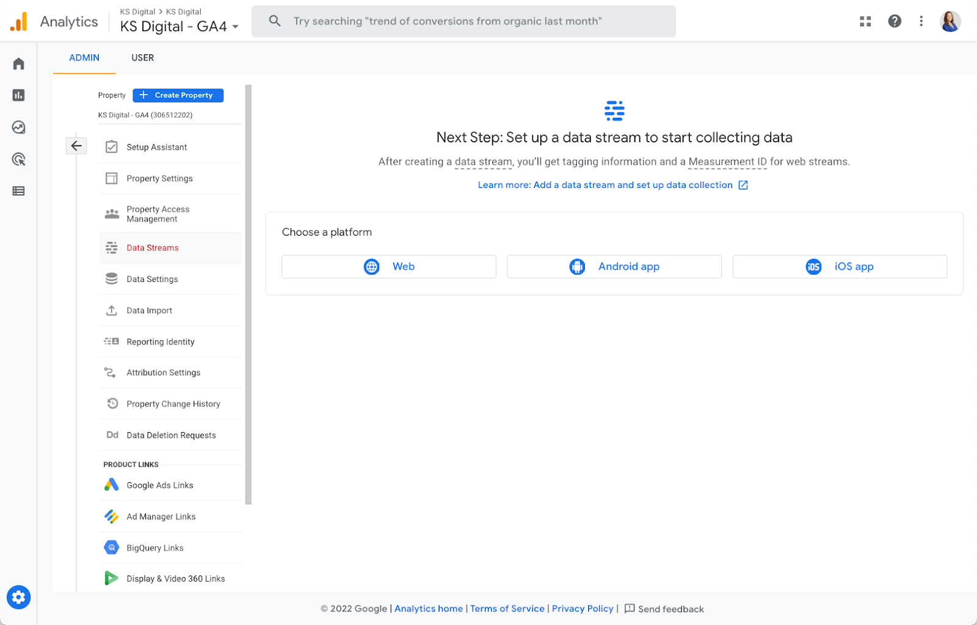Open the Help question mark icon
The image size is (977, 625).
pos(895,21)
